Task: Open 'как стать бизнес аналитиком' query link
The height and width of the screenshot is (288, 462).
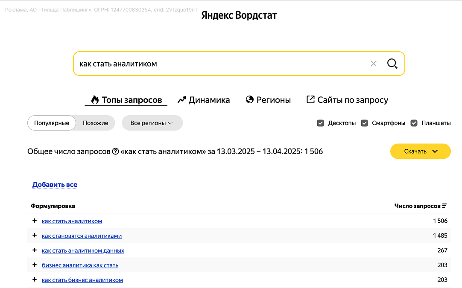Action: [82, 280]
